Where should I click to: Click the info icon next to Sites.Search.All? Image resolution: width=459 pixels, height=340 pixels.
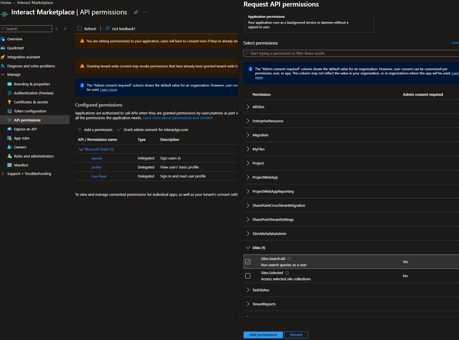tap(289, 259)
